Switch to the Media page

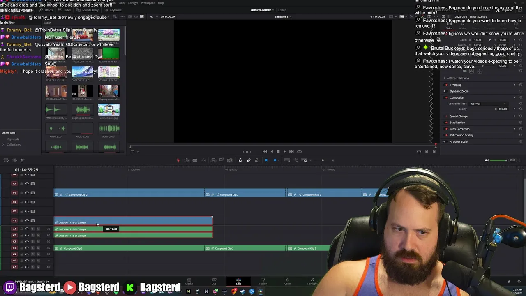tap(189, 281)
